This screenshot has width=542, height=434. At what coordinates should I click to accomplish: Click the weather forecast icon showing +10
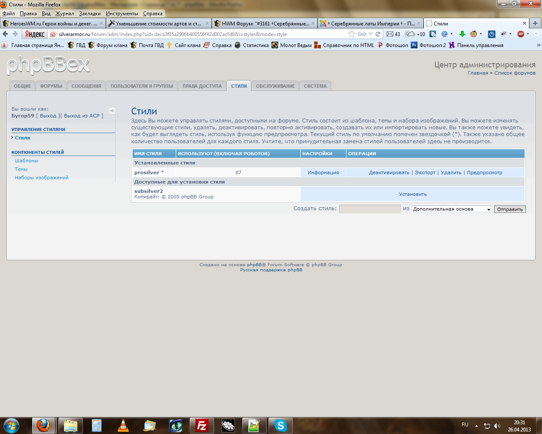pyautogui.click(x=410, y=34)
